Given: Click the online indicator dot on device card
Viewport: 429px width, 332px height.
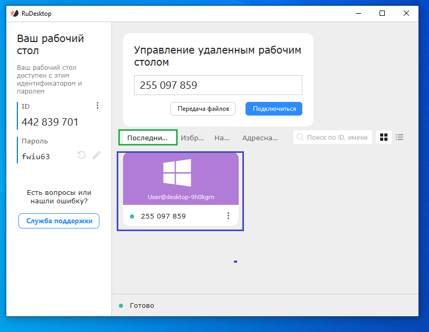Looking at the screenshot, I should (x=132, y=216).
